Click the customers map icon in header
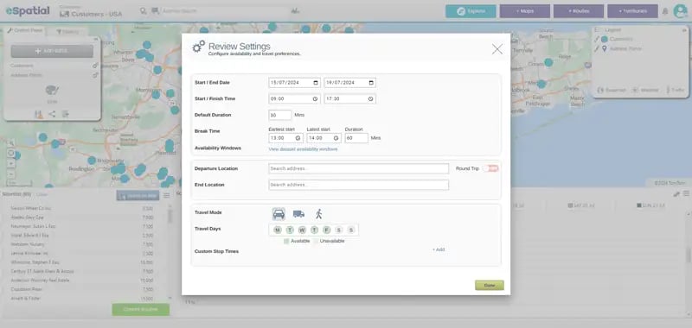692x328 pixels. [x=64, y=14]
